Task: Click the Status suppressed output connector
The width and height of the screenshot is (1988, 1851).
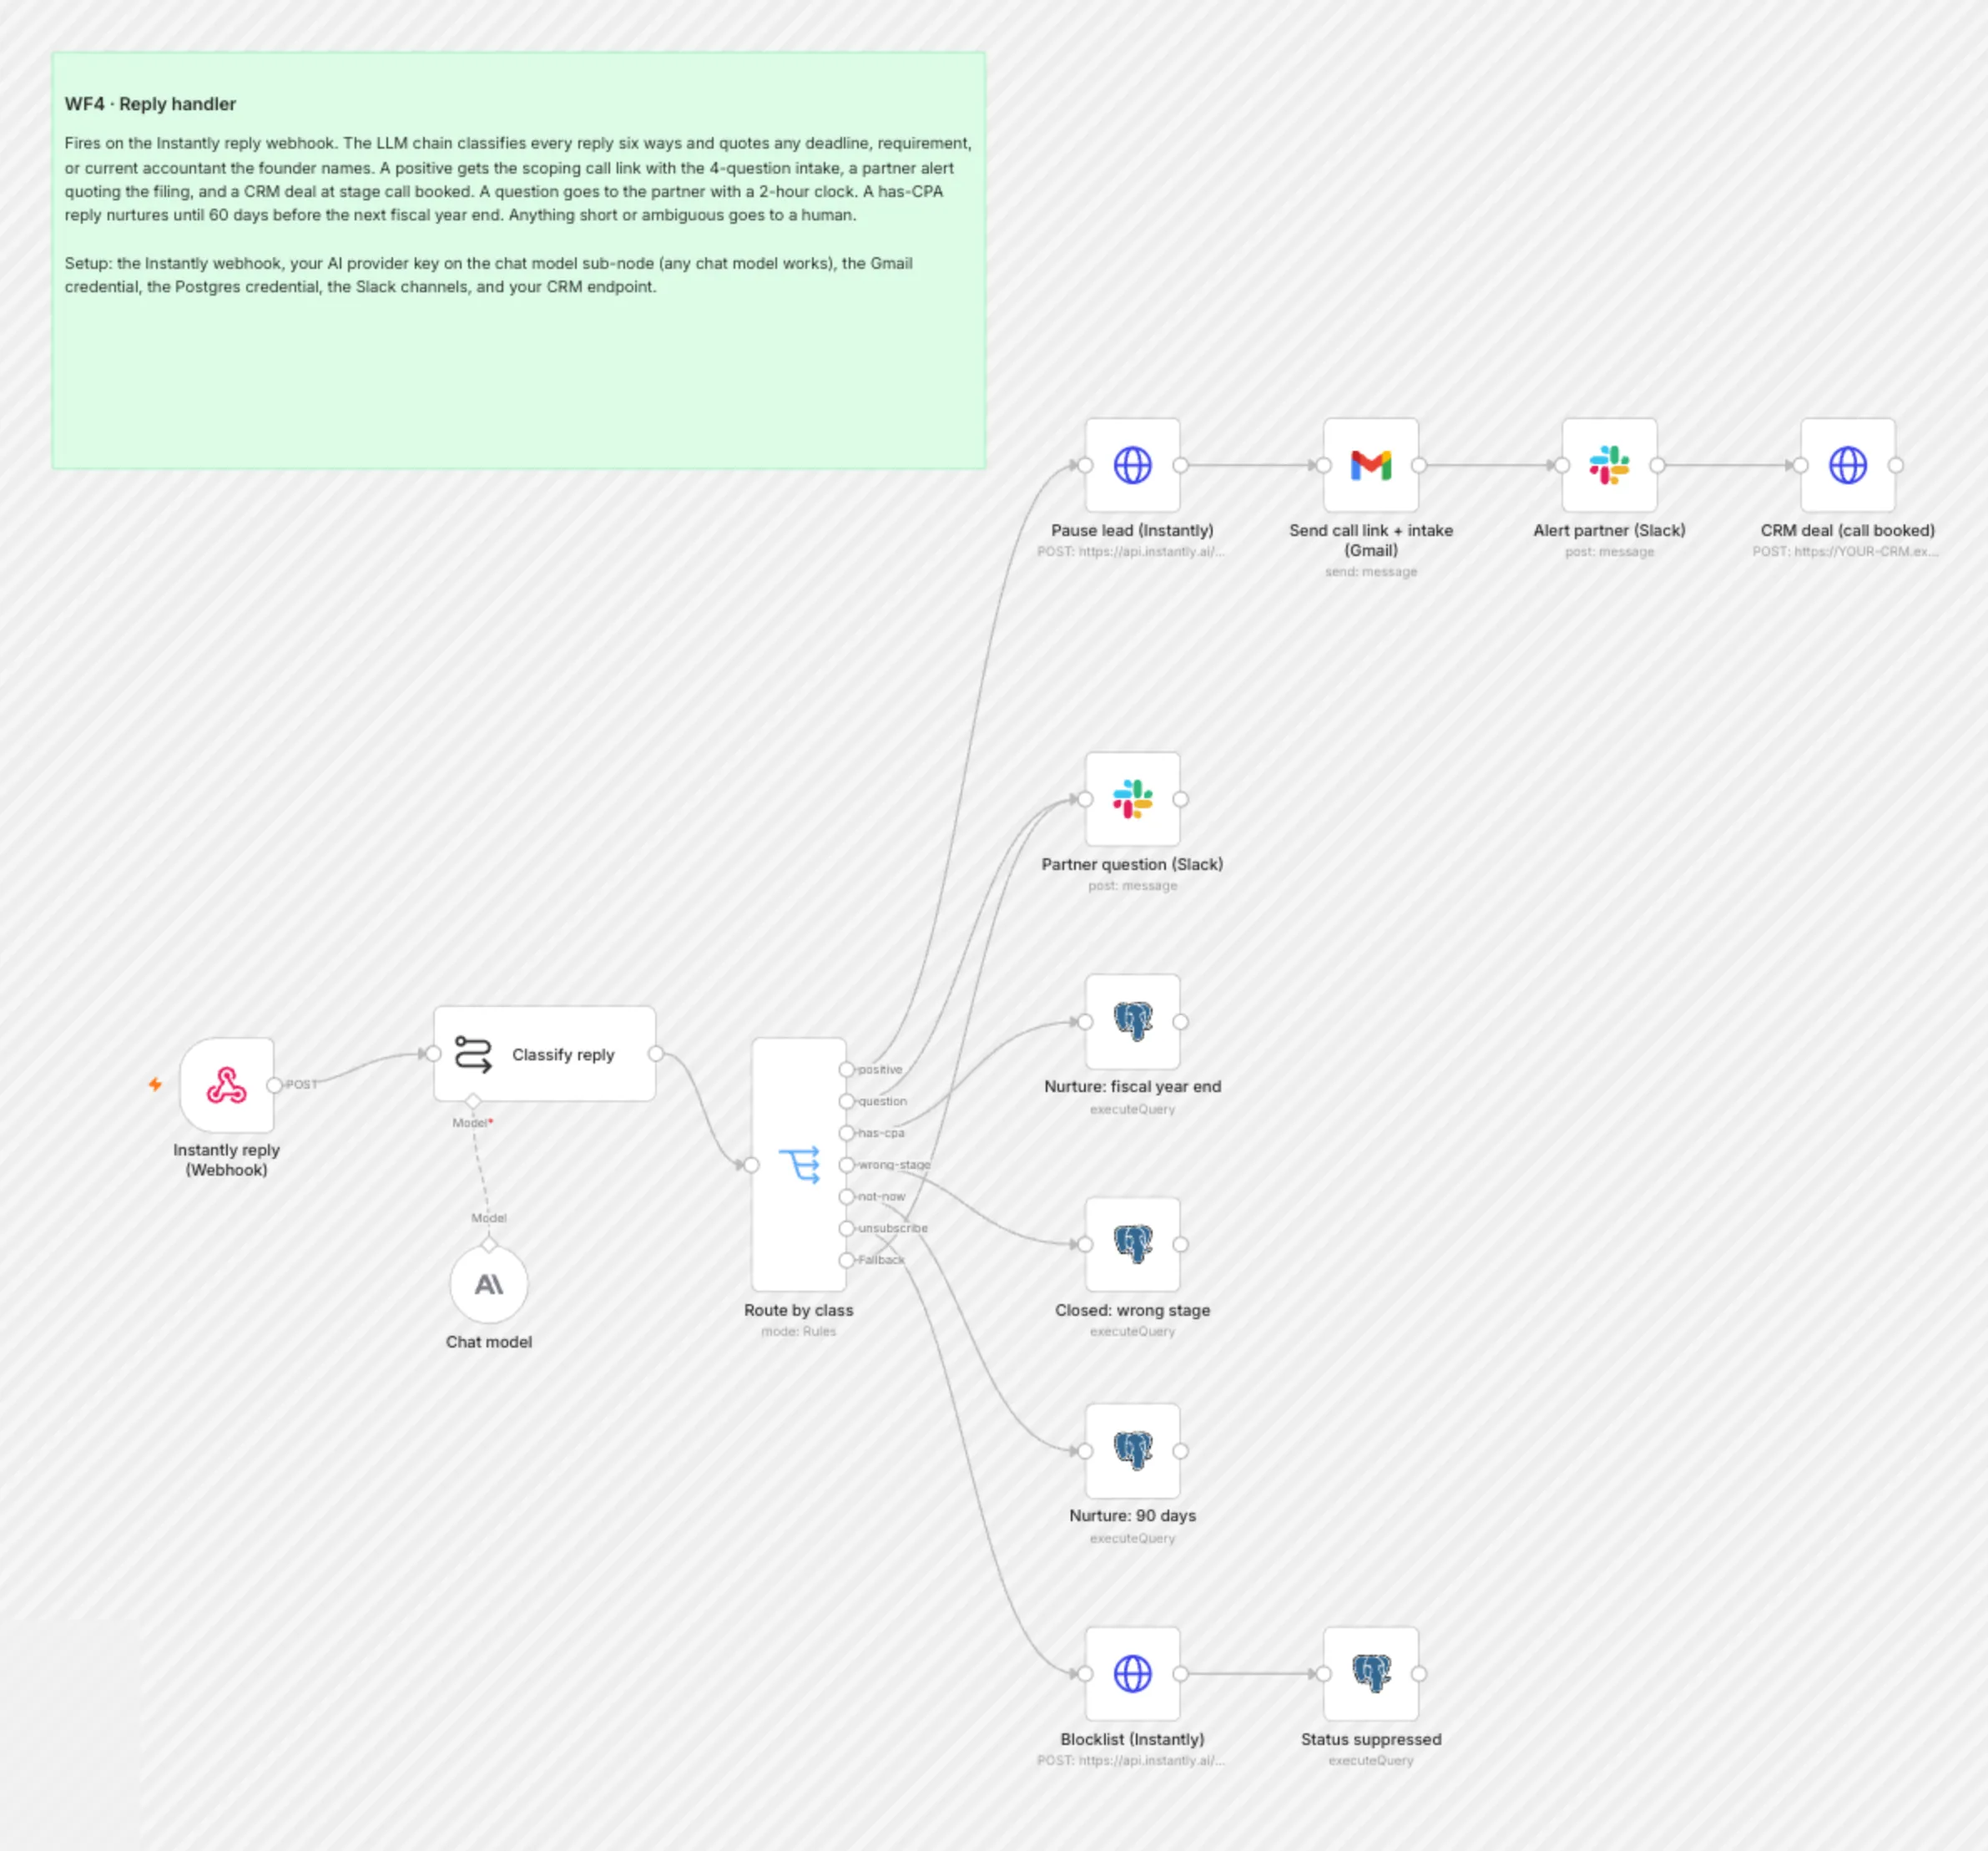Action: click(1418, 1674)
